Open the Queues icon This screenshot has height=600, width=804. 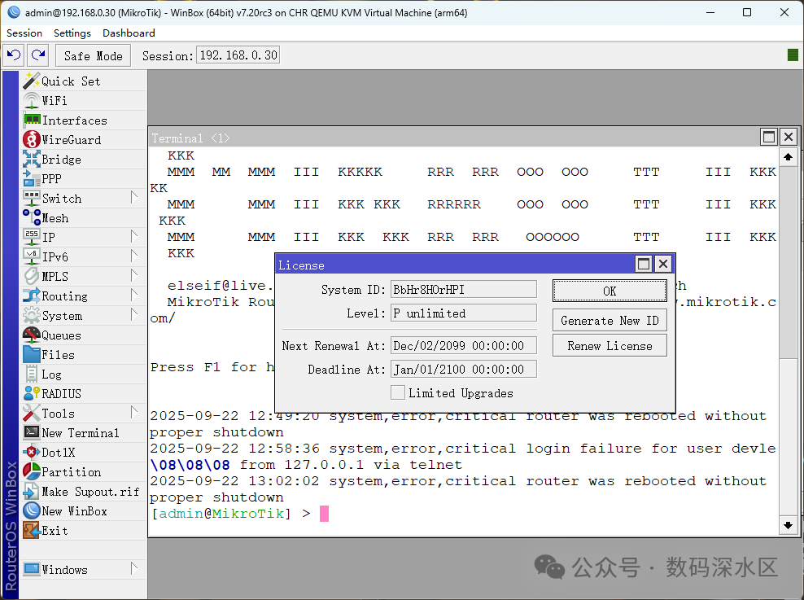(31, 335)
